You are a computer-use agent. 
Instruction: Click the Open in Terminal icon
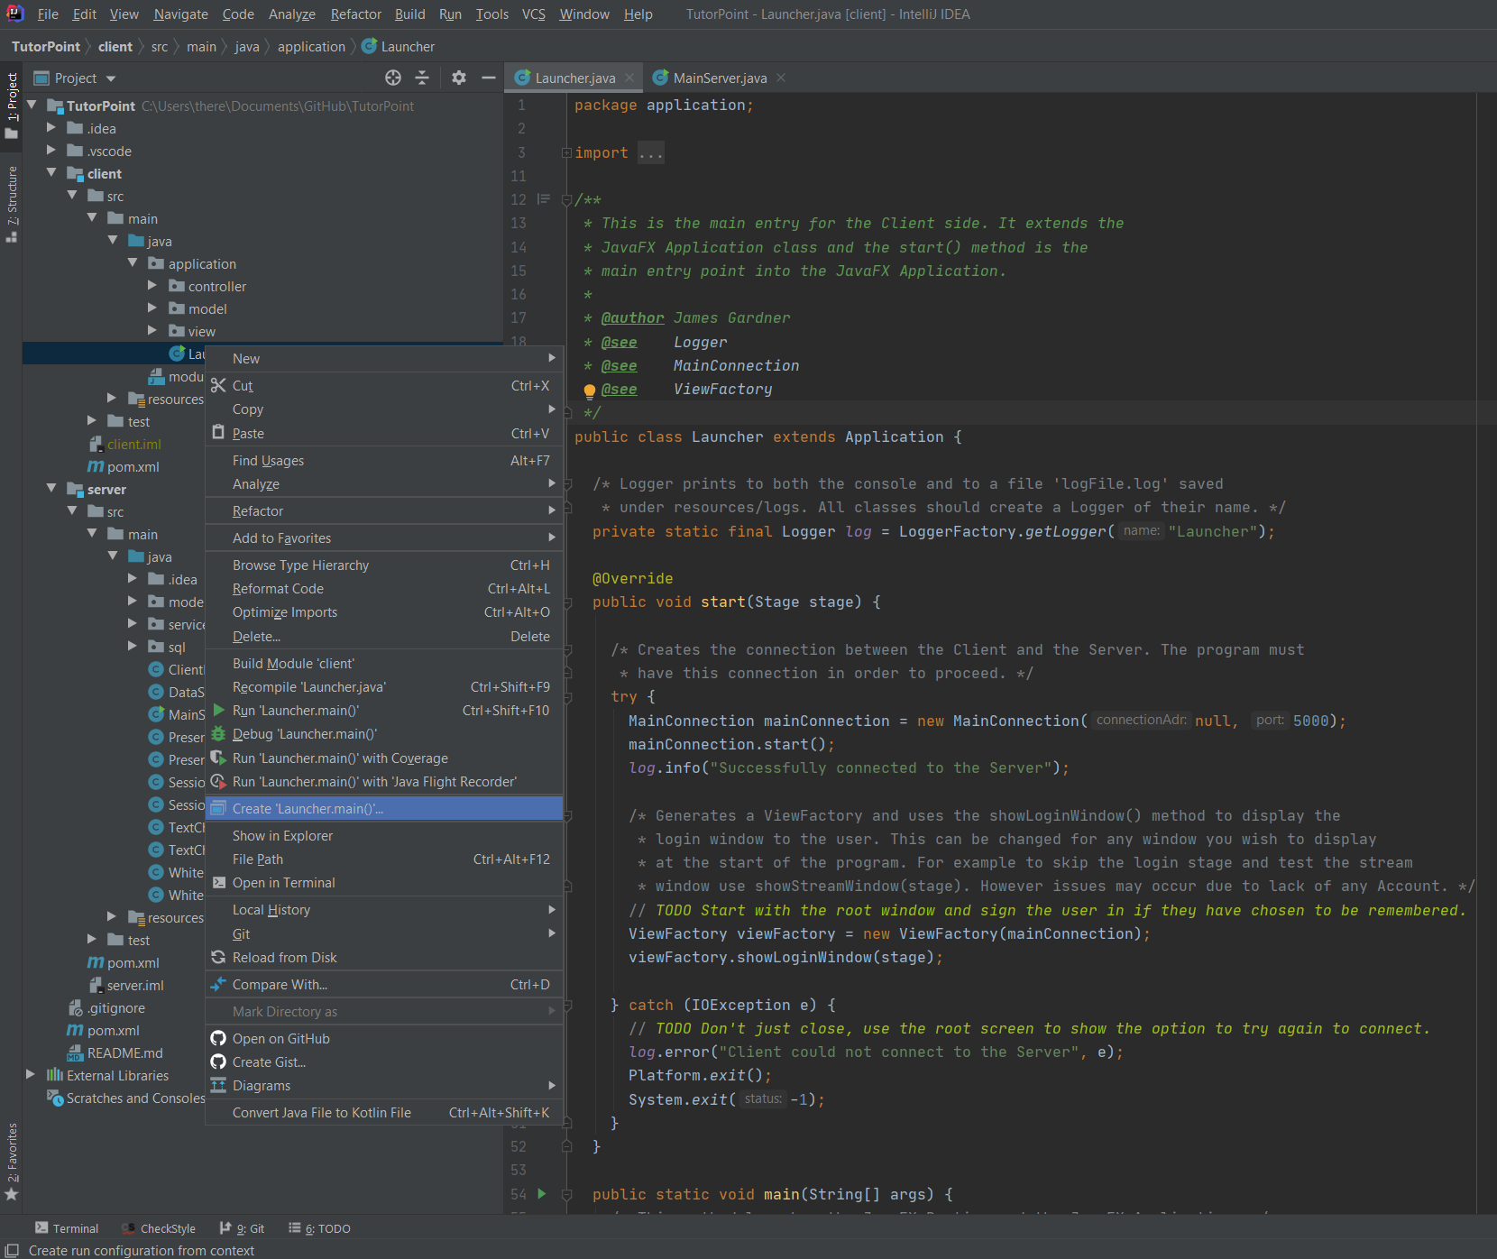219,882
